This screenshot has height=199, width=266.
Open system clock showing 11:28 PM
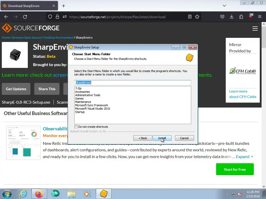coord(253,194)
